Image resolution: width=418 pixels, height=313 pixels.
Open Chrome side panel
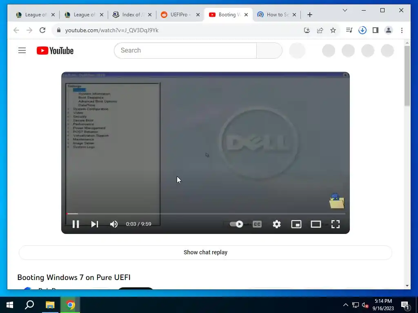pos(376,30)
